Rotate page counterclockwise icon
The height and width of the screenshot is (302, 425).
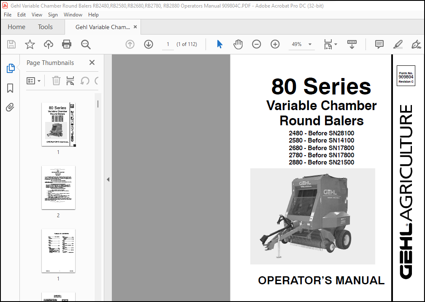point(85,81)
